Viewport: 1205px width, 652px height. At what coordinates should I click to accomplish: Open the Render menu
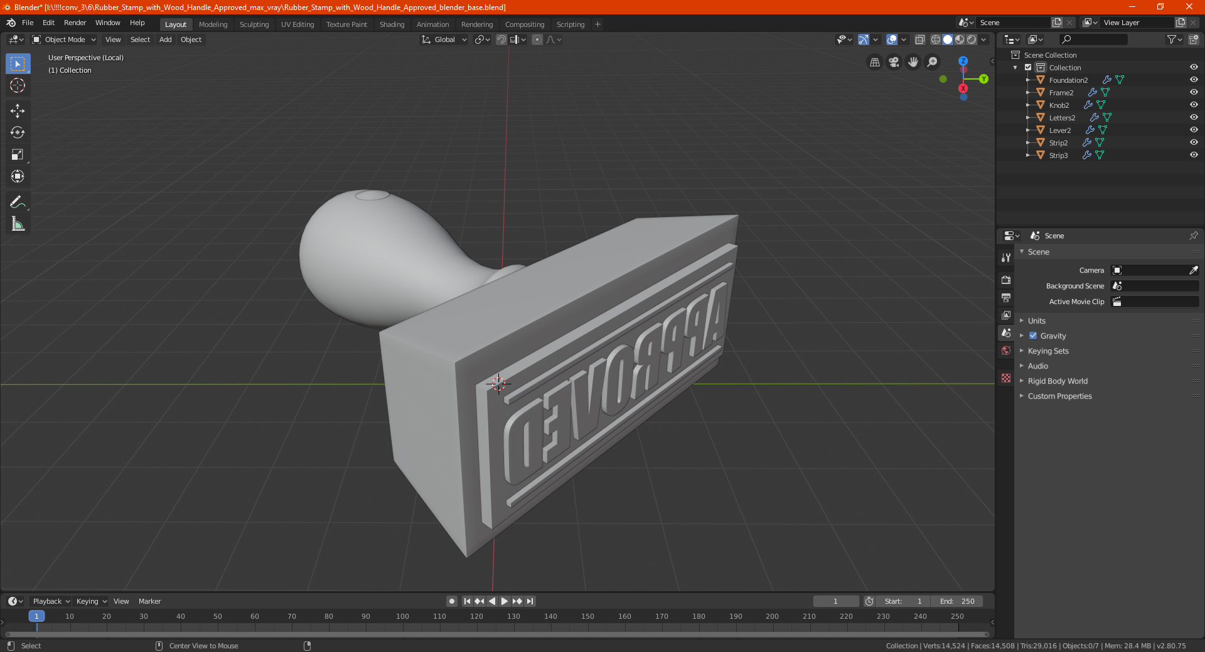click(75, 23)
